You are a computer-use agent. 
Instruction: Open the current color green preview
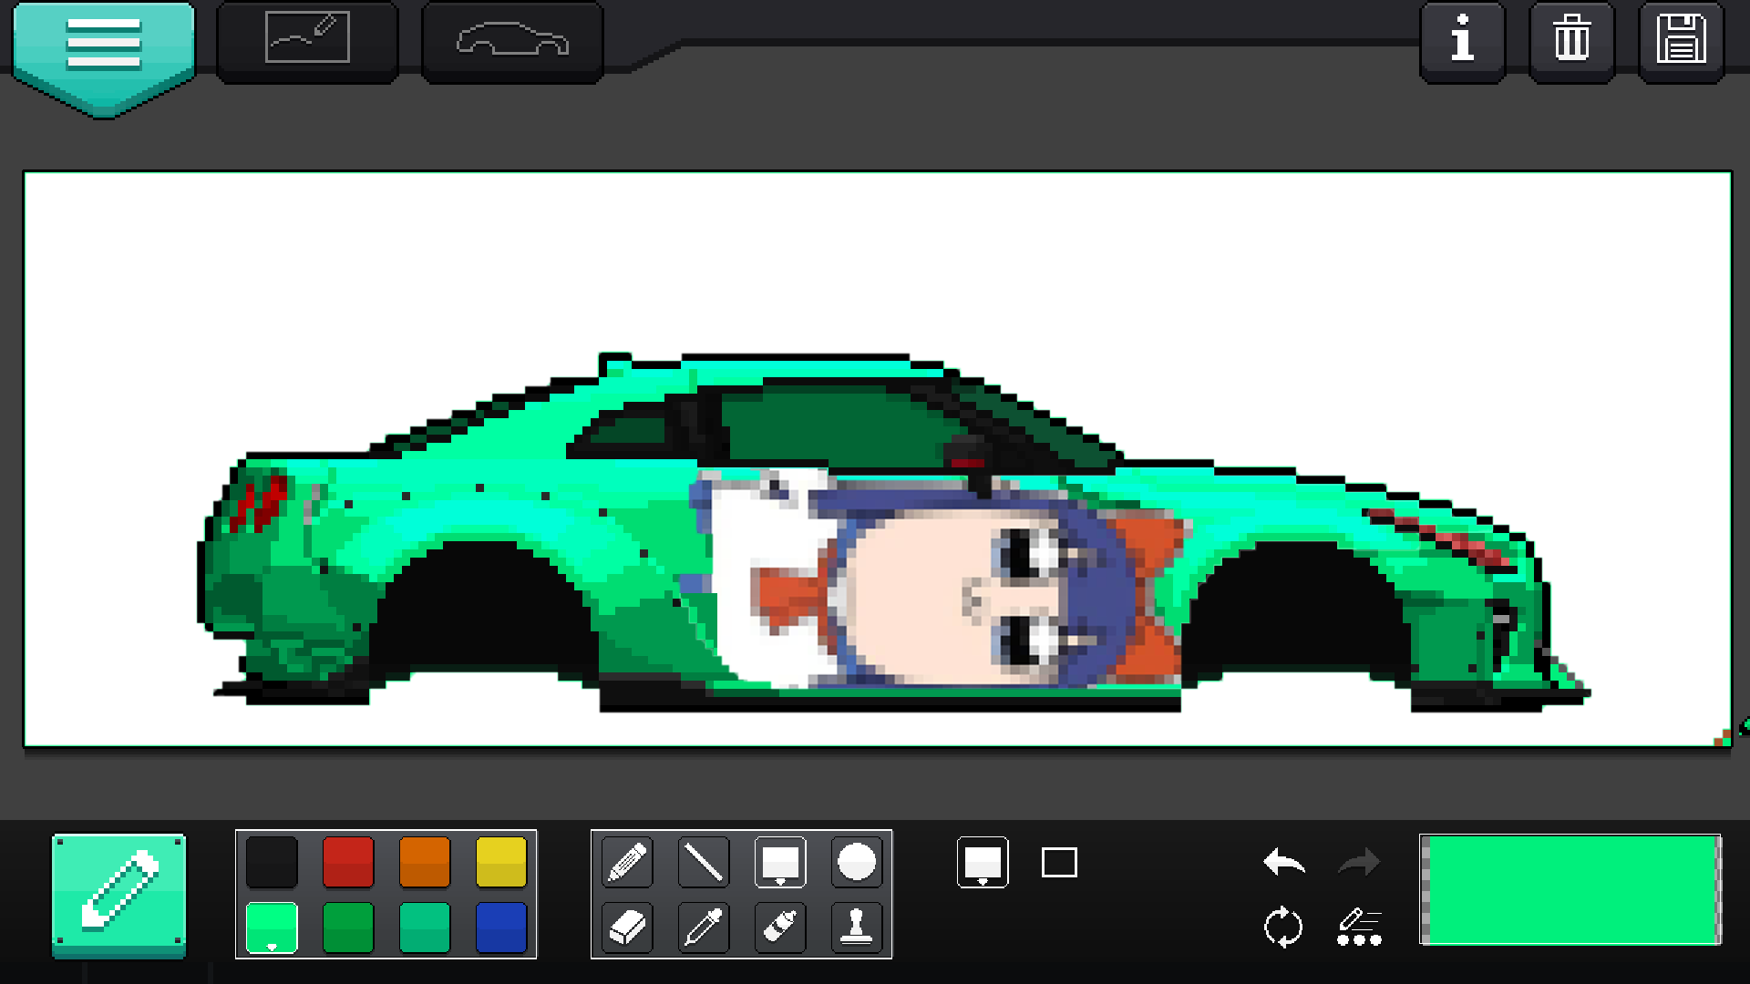(x=1570, y=890)
